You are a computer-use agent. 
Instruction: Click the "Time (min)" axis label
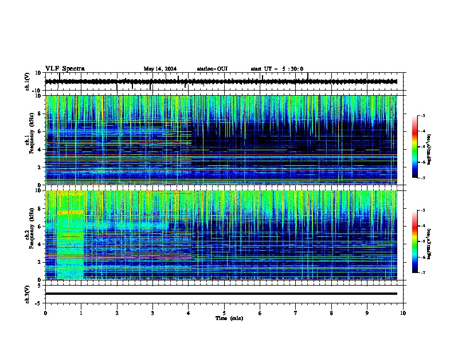(x=229, y=318)
